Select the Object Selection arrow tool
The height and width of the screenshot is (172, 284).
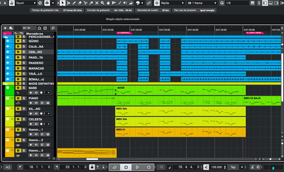click(x=63, y=3)
